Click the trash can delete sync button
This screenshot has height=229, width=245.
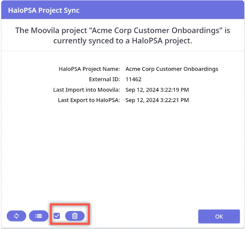[x=75, y=216]
